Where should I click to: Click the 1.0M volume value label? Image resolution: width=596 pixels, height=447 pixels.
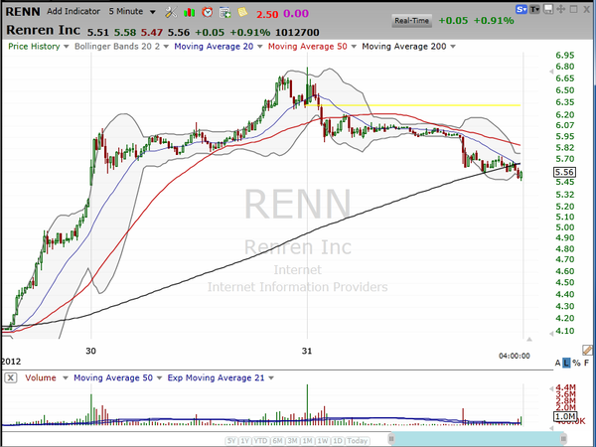coord(565,416)
